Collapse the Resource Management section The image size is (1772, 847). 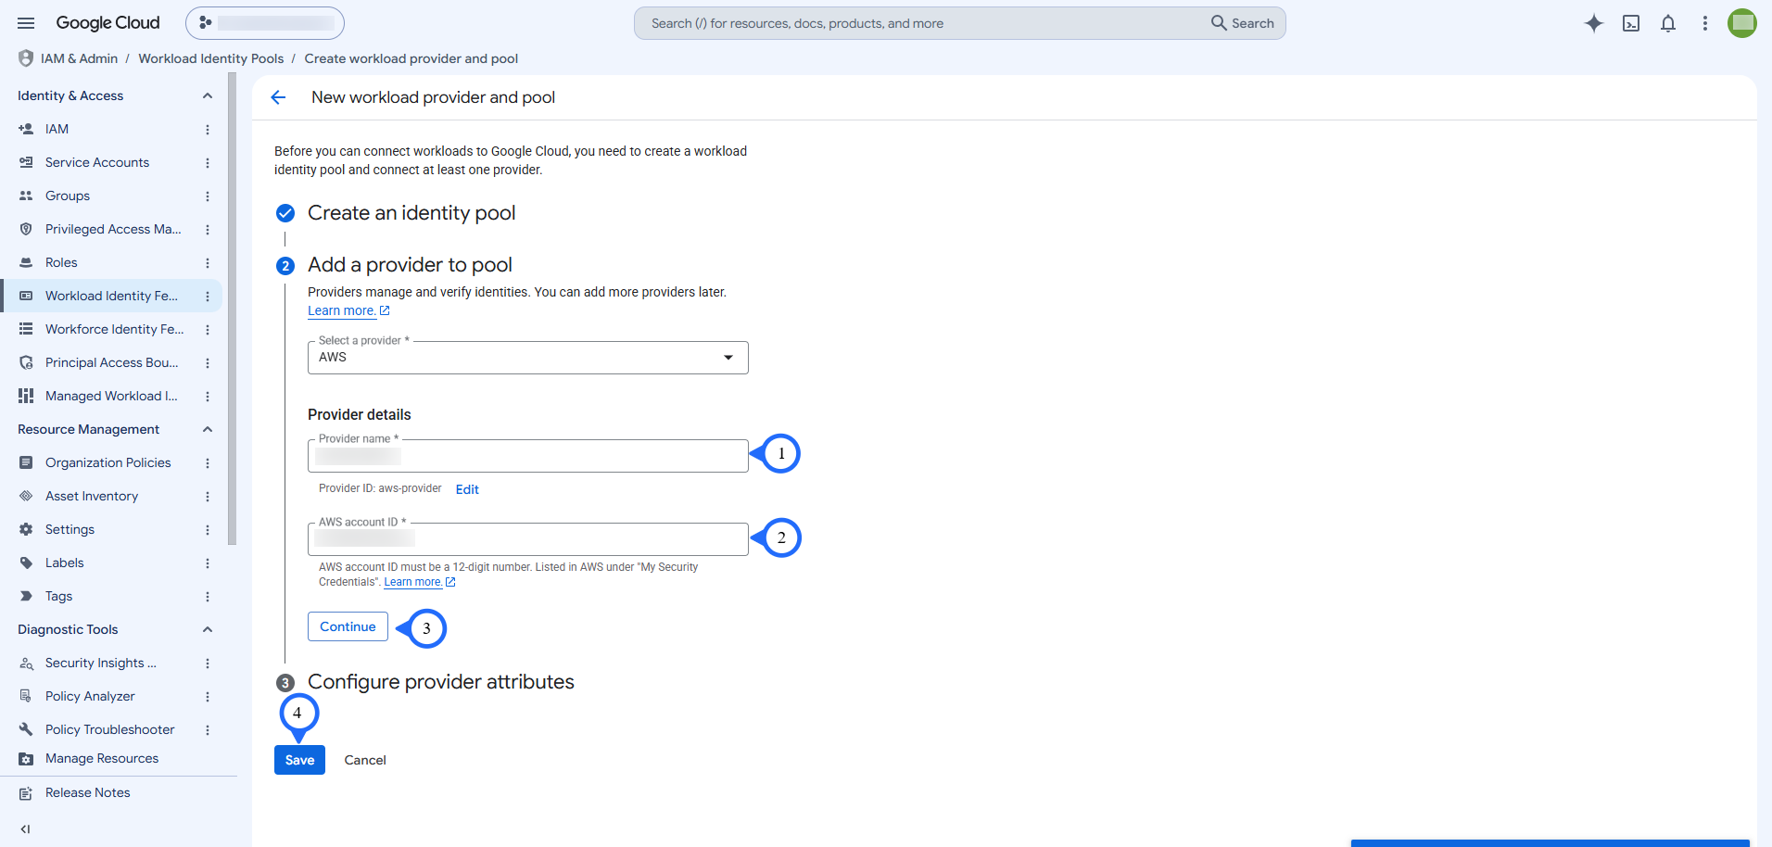(x=208, y=429)
